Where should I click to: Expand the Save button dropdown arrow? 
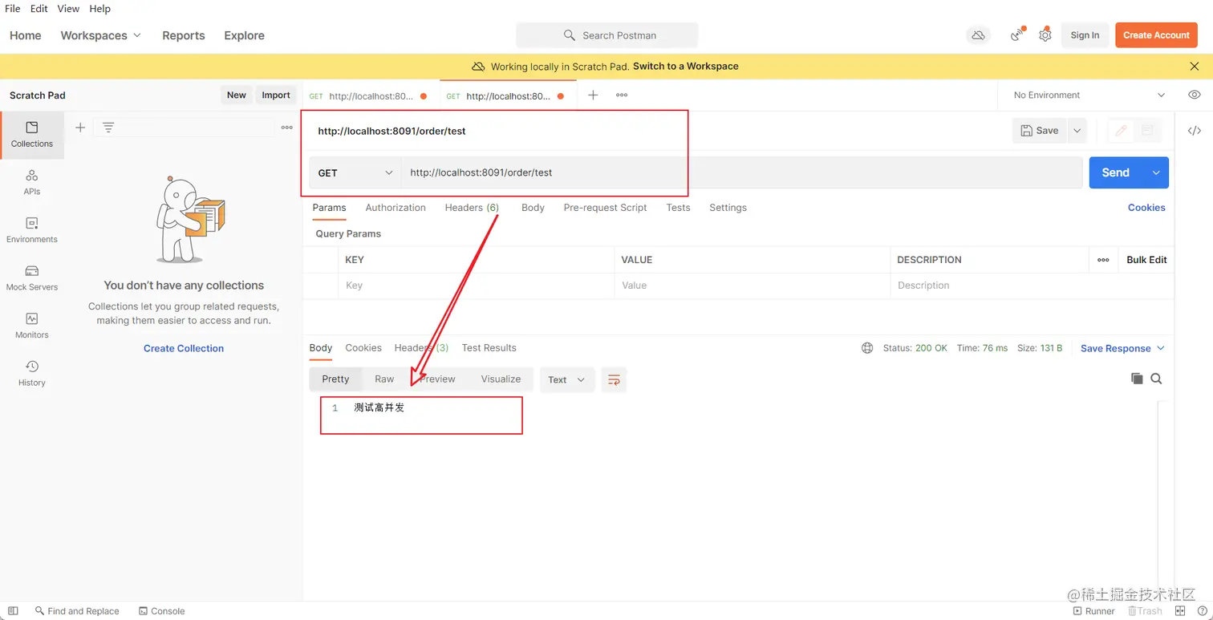point(1077,131)
